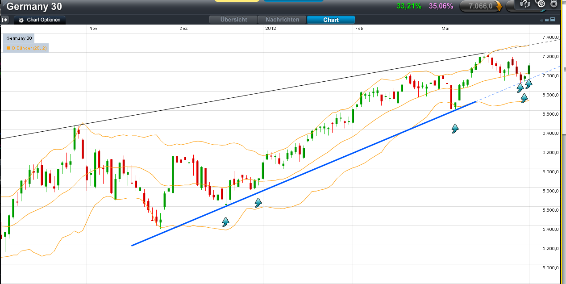This screenshot has height=284, width=566.
Task: Click the orange Bollinger band color square
Action: click(x=8, y=48)
